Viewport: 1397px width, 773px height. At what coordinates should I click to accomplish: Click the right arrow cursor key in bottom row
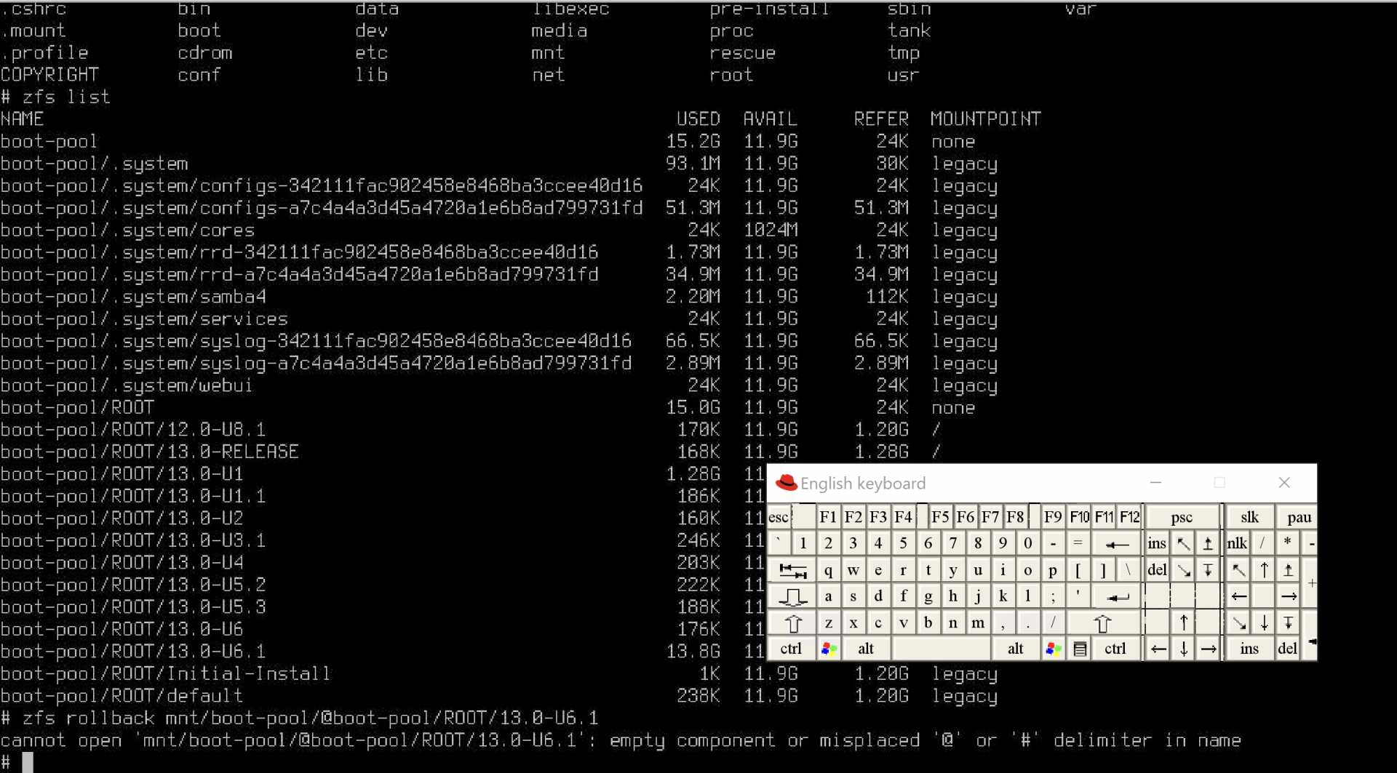tap(1208, 649)
